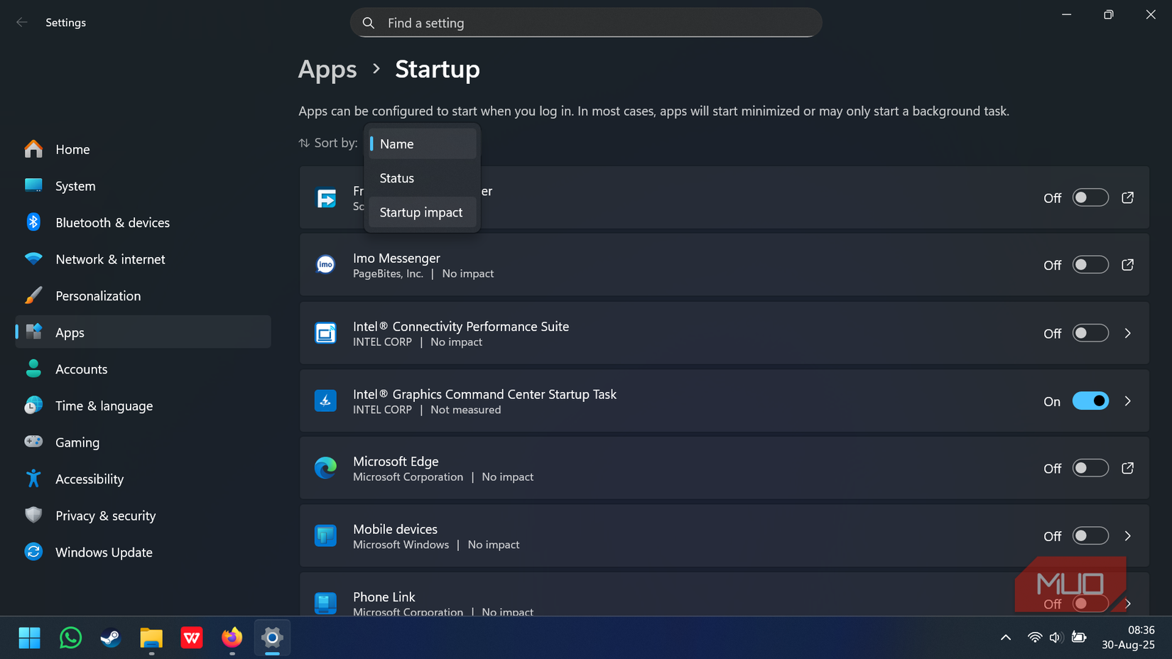The image size is (1172, 659).
Task: Open Windows Update
Action: click(x=104, y=552)
